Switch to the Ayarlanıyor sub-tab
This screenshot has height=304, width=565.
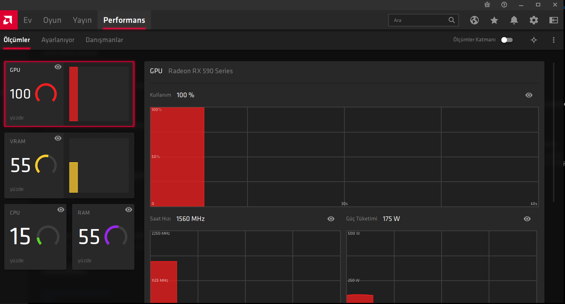[x=58, y=40]
